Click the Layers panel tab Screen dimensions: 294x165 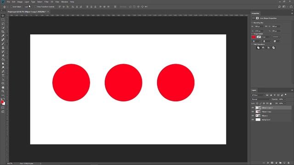click(254, 90)
